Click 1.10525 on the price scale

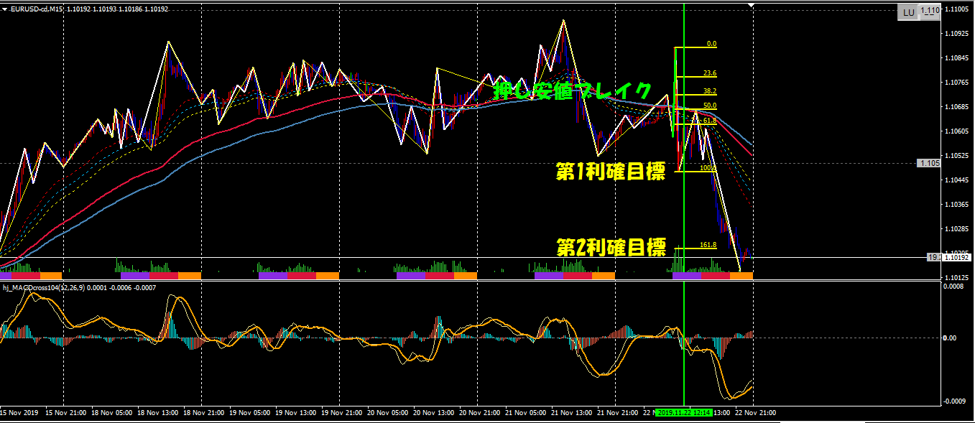[957, 156]
